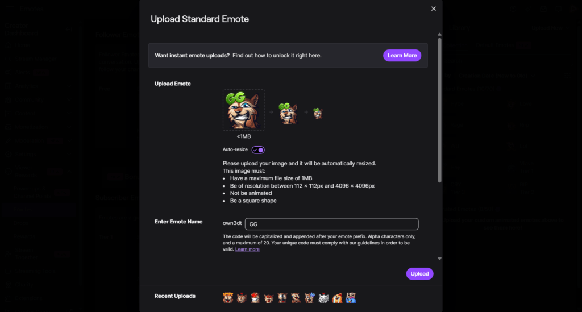Select the white cat emote in Recent Uploads

pos(323,297)
